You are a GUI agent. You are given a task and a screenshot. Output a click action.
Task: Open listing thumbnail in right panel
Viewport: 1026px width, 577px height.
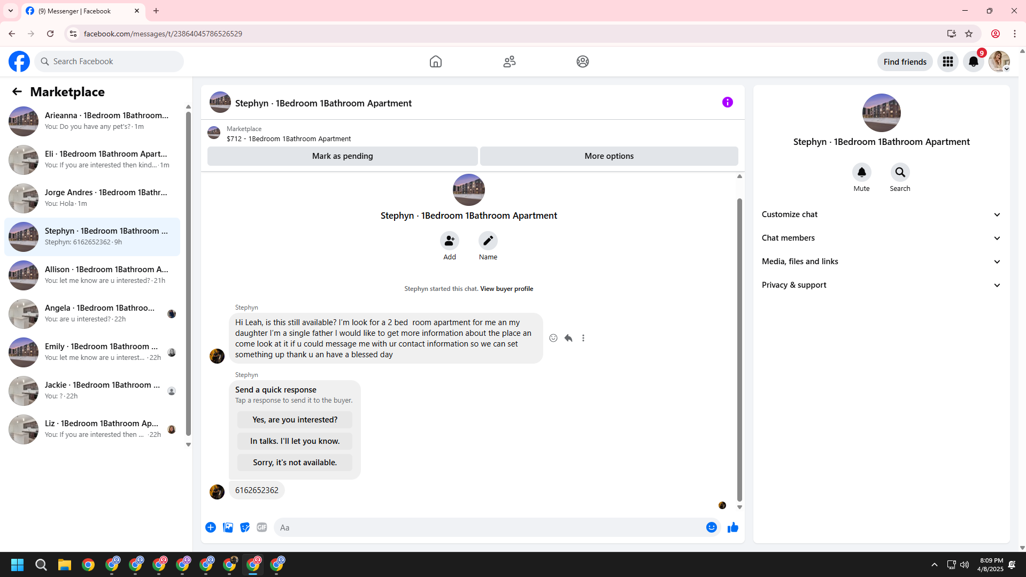pyautogui.click(x=881, y=113)
